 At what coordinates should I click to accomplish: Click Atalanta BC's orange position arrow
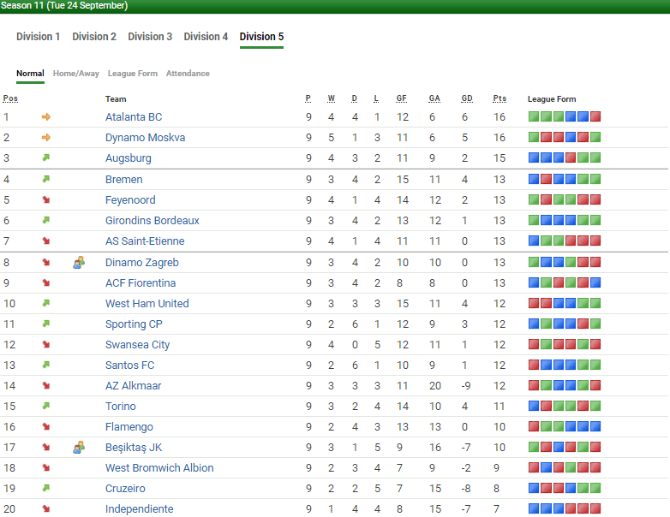46,117
